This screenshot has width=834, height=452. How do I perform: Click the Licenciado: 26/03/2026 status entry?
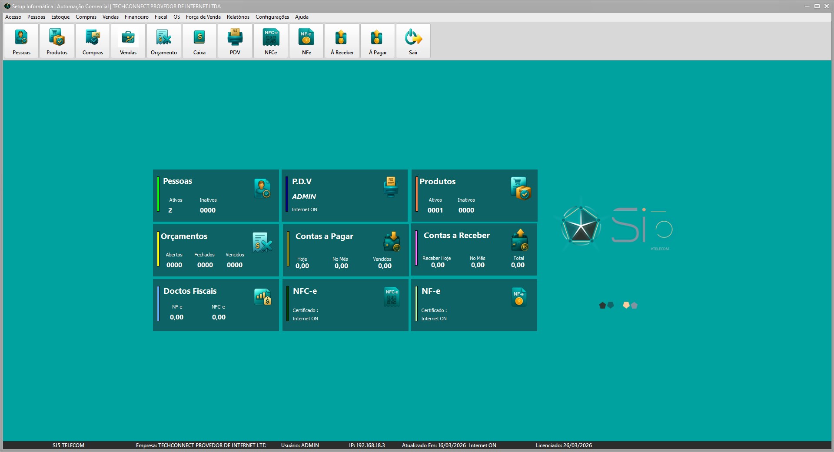point(564,445)
